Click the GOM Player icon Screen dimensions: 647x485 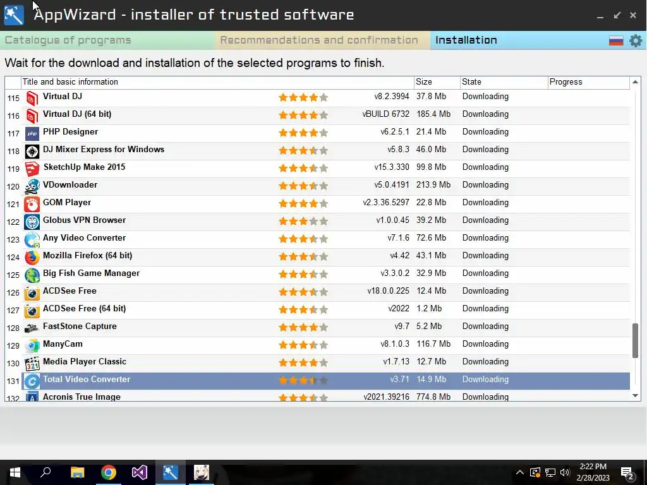pos(32,204)
